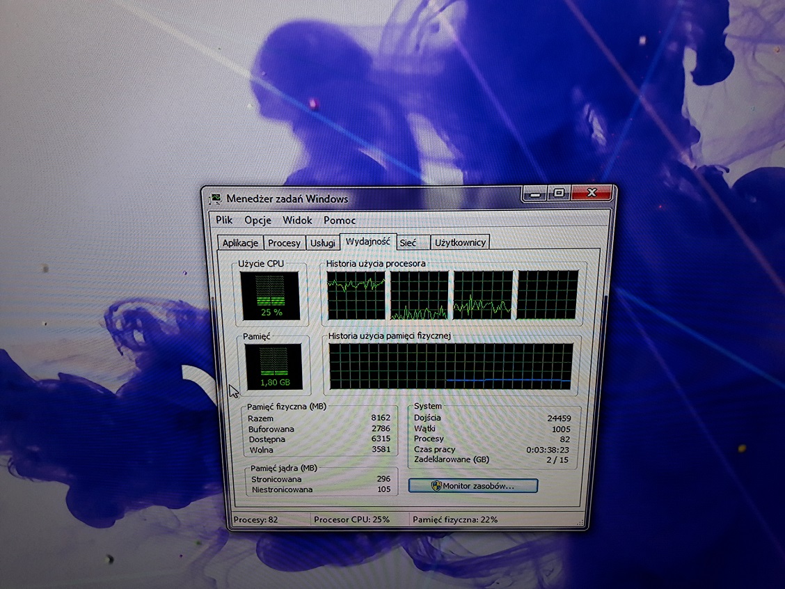Click the Pamięć gauge showing 1,80 GB
This screenshot has height=589, width=785.
[274, 366]
